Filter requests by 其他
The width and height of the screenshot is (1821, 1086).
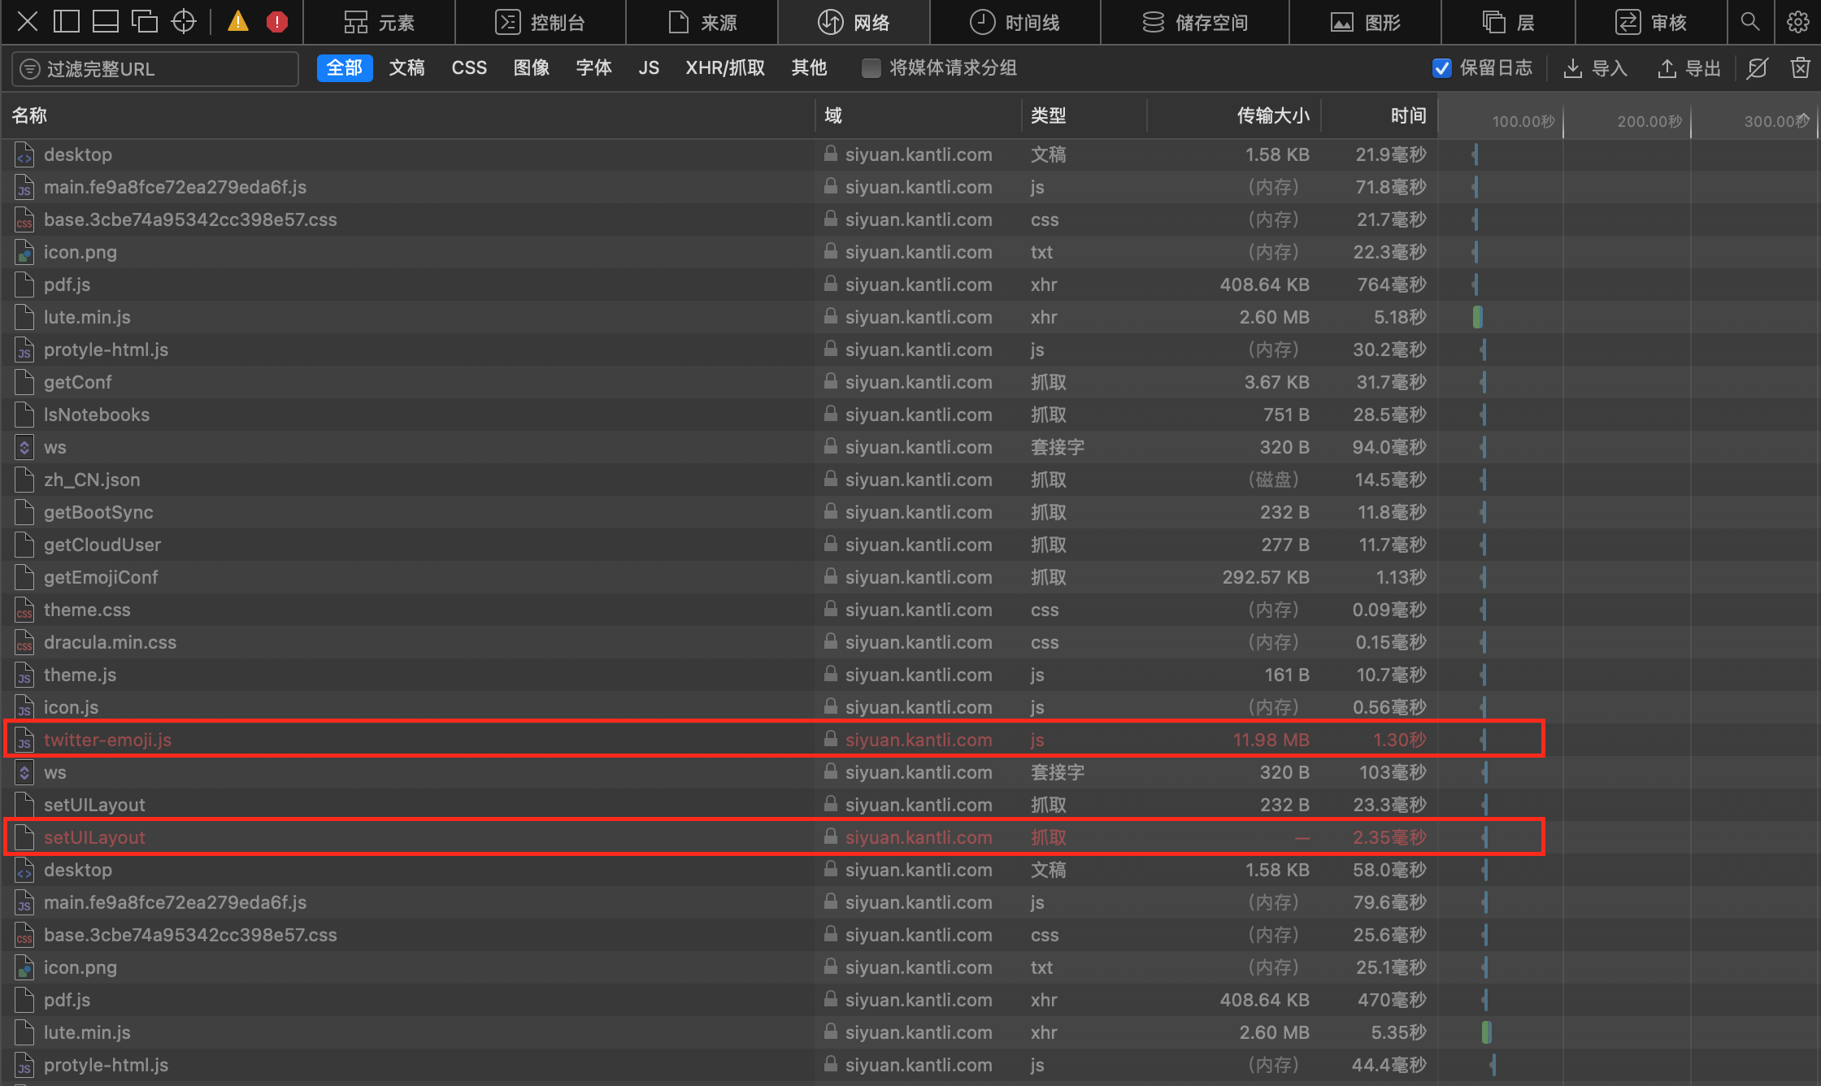[x=809, y=68]
